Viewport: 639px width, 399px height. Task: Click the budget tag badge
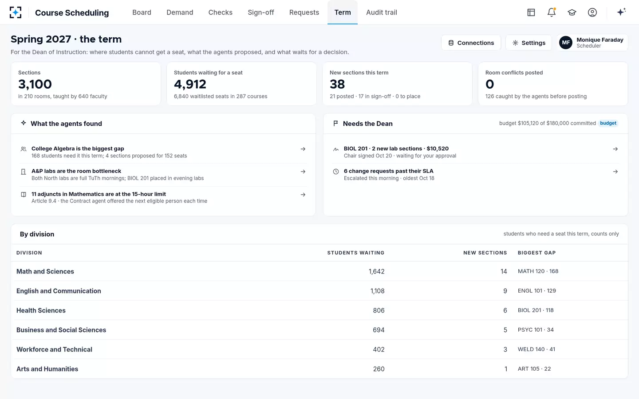coord(608,123)
